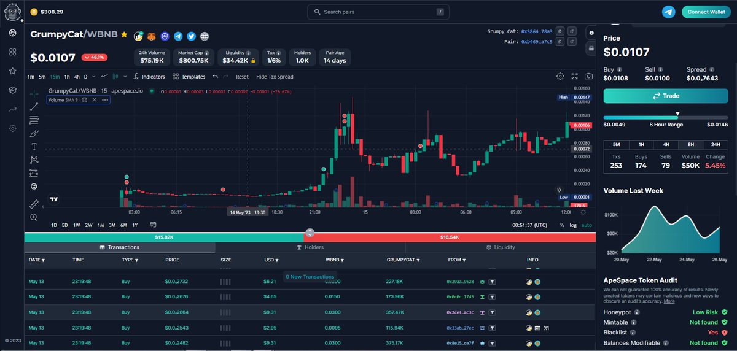Expand the panel divider chevron button

pos(310,233)
